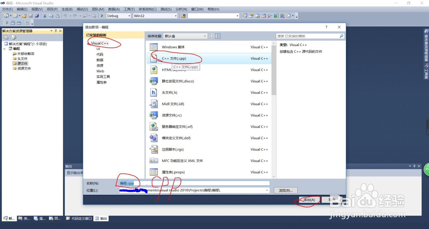This screenshot has width=429, height=229.
Task: Select the MFC 功能区定义 XML 文件 icon
Action: click(x=154, y=161)
